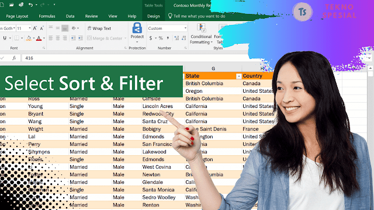Click Align Right icon
This screenshot has height=210, width=374.
[65, 38]
